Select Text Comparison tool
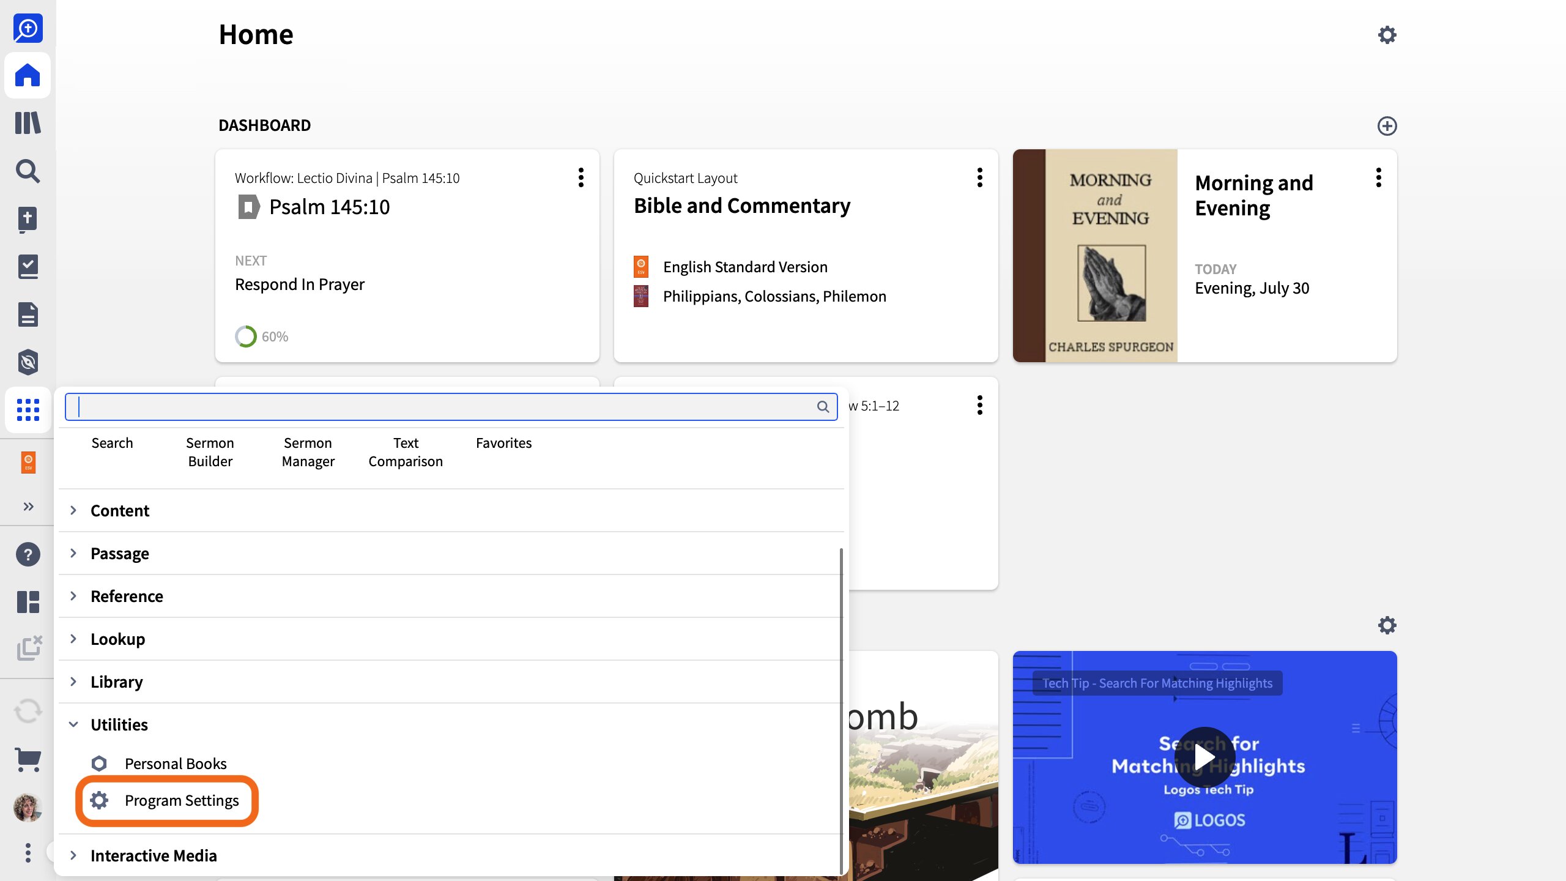The width and height of the screenshot is (1566, 881). tap(406, 452)
